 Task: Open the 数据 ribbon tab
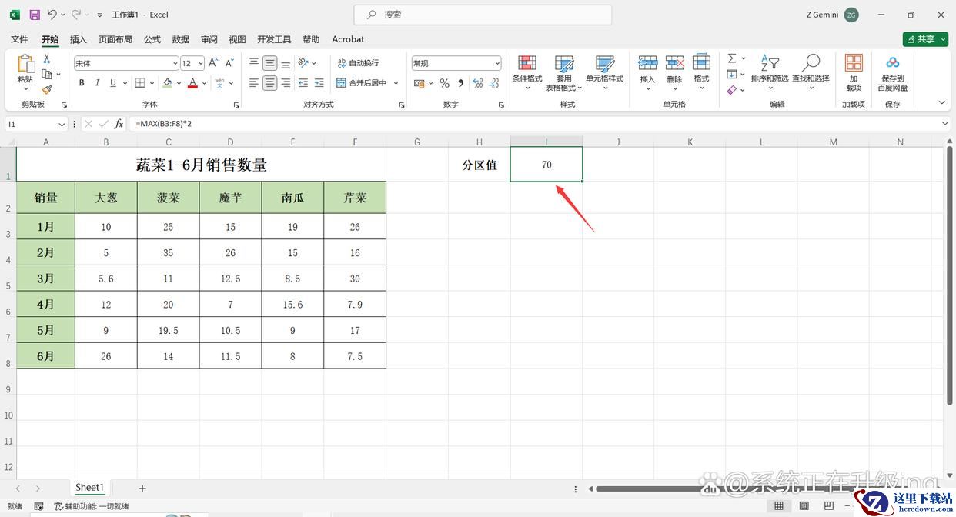181,39
